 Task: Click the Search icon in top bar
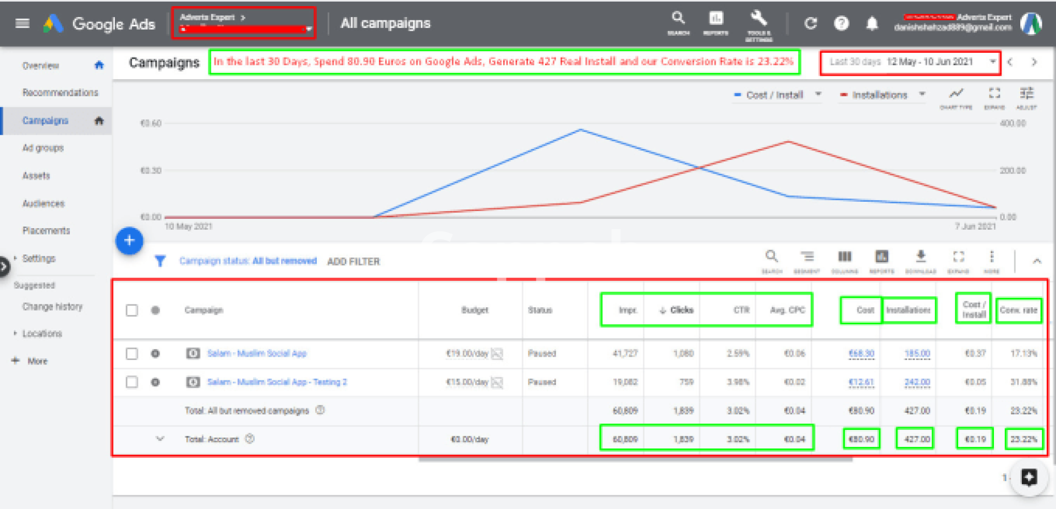tap(678, 22)
